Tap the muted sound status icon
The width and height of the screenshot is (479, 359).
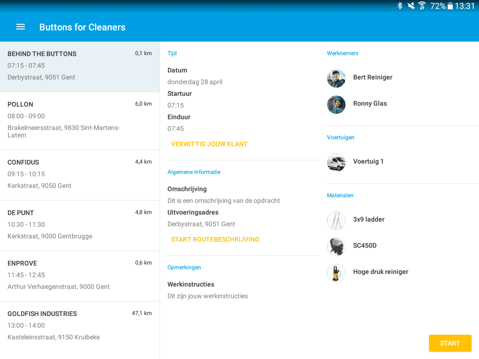pyautogui.click(x=411, y=6)
